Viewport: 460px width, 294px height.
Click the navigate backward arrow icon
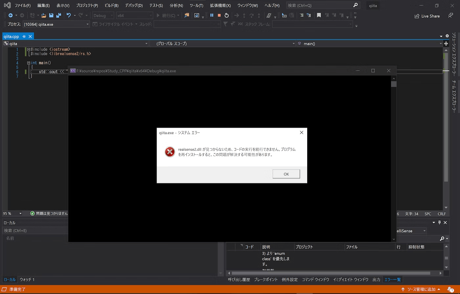(x=11, y=15)
